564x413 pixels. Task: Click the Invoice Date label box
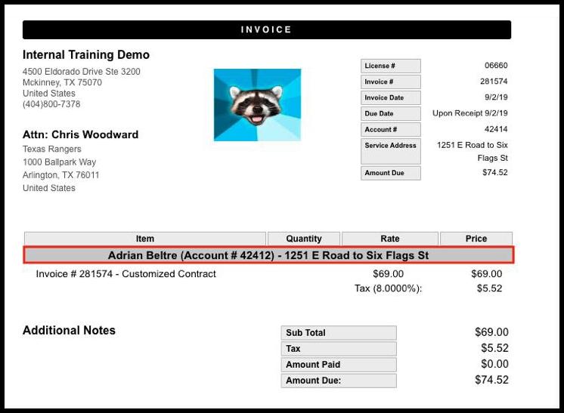click(x=390, y=97)
